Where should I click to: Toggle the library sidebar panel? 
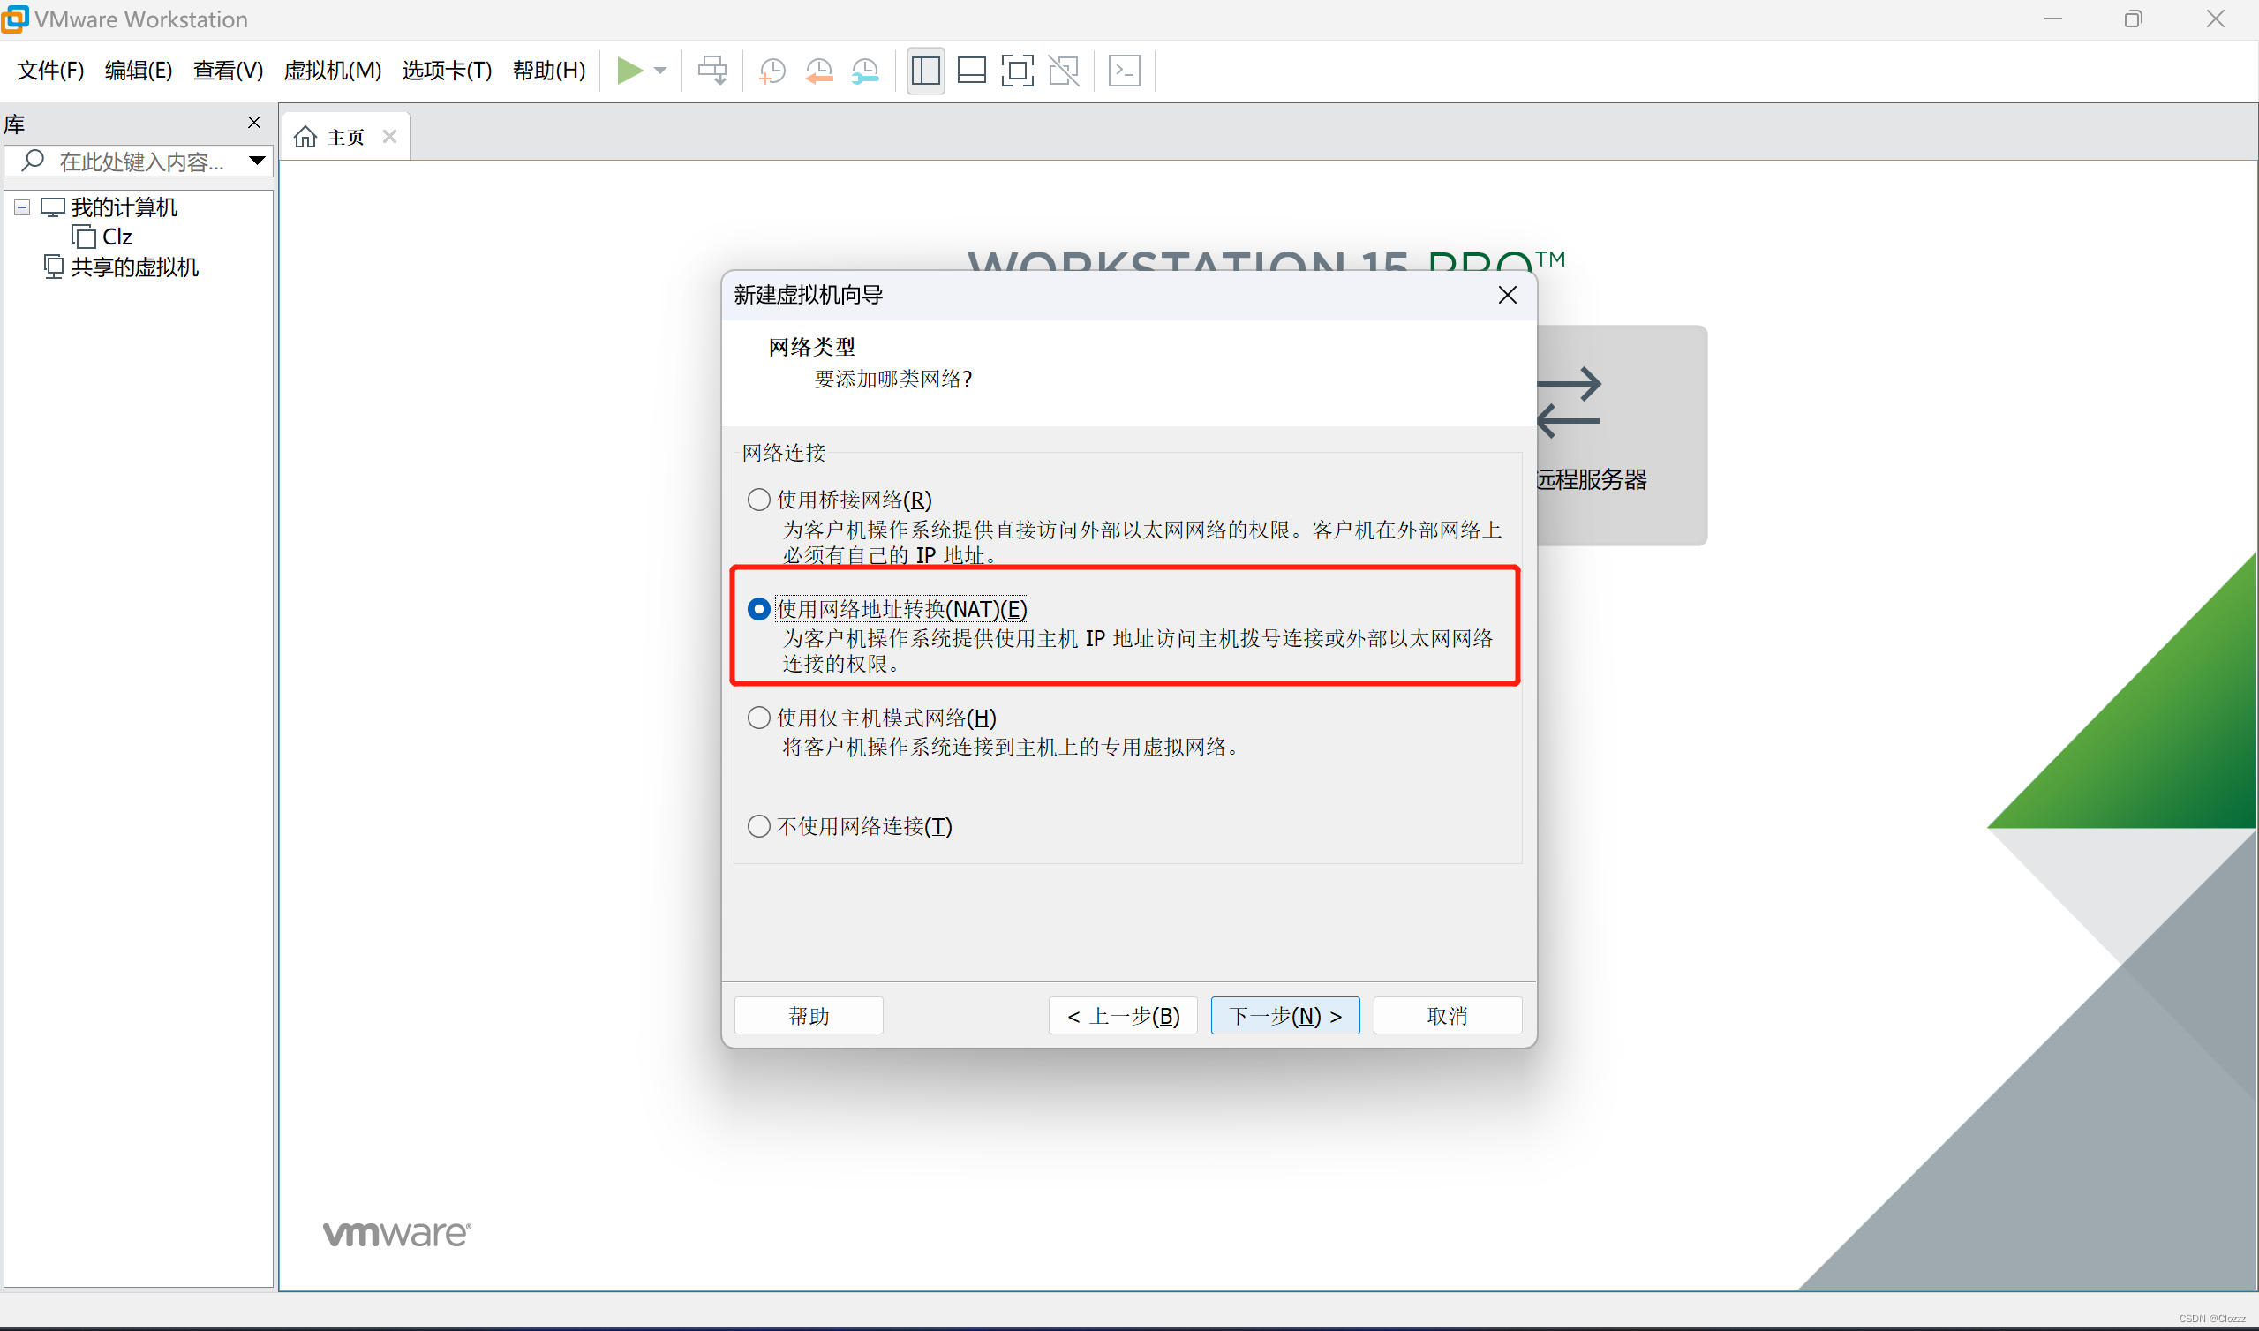click(x=924, y=71)
